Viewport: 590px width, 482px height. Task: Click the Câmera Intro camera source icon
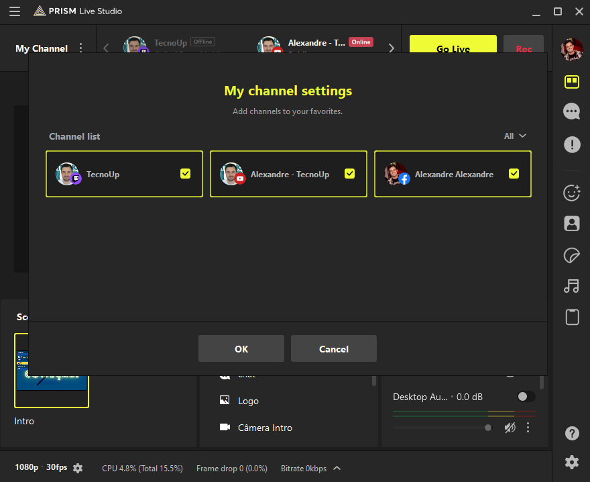point(225,427)
